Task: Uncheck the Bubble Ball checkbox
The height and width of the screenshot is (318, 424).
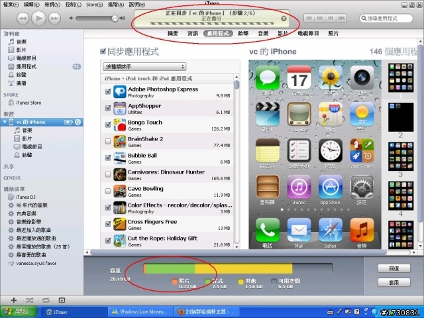Action: (107, 158)
